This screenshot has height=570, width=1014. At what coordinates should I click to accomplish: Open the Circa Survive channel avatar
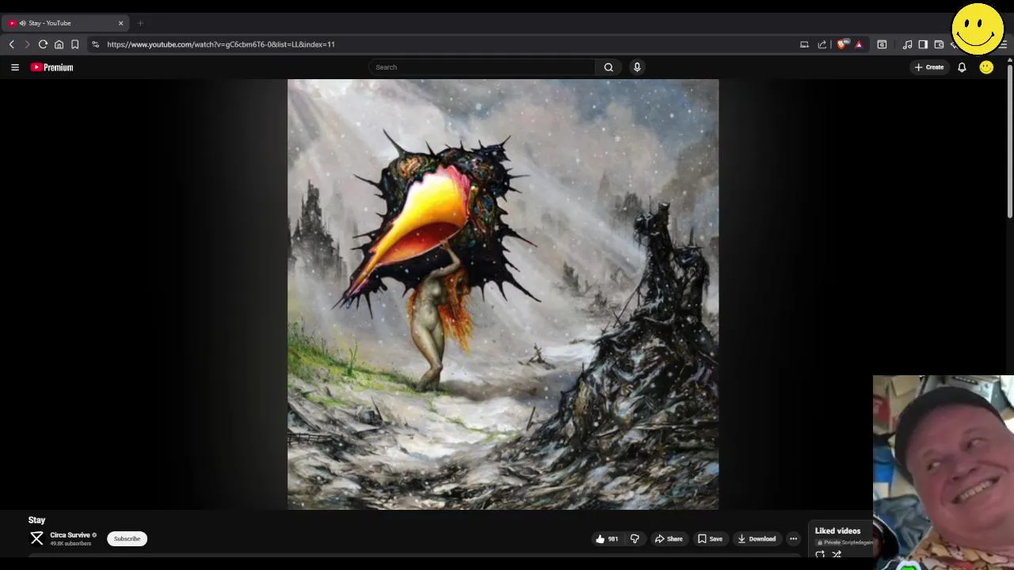pyautogui.click(x=36, y=538)
